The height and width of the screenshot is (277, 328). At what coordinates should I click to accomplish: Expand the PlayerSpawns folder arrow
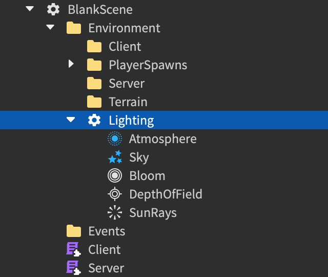[x=71, y=65]
